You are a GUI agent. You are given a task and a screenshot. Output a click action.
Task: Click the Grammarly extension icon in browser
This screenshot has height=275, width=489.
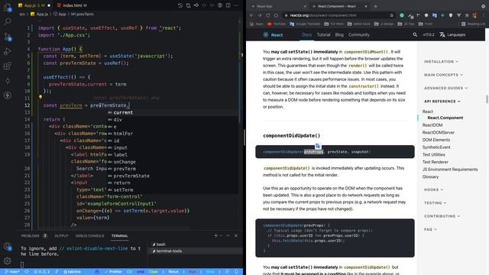402,15
